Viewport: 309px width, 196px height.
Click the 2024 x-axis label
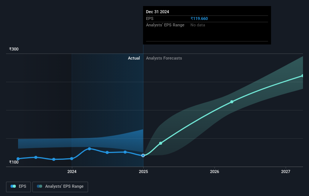click(x=72, y=172)
